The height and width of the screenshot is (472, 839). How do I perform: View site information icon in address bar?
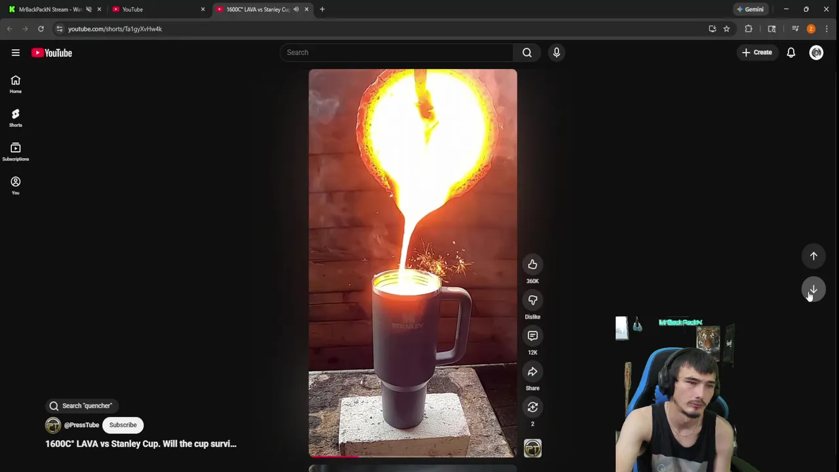tap(60, 29)
